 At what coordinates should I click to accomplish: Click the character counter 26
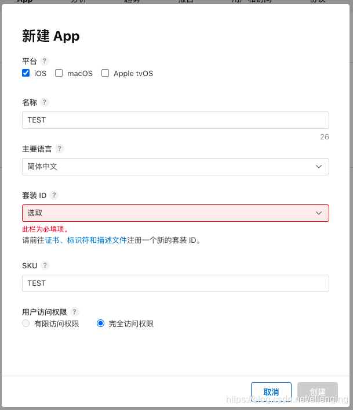[x=324, y=136]
